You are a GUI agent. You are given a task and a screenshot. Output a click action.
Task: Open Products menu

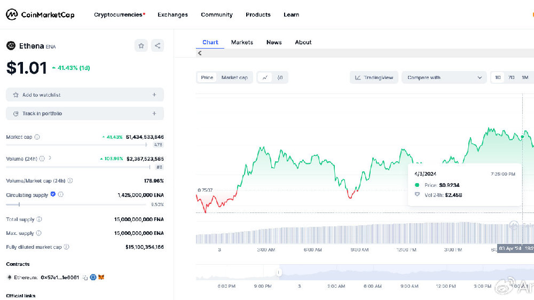click(x=258, y=14)
